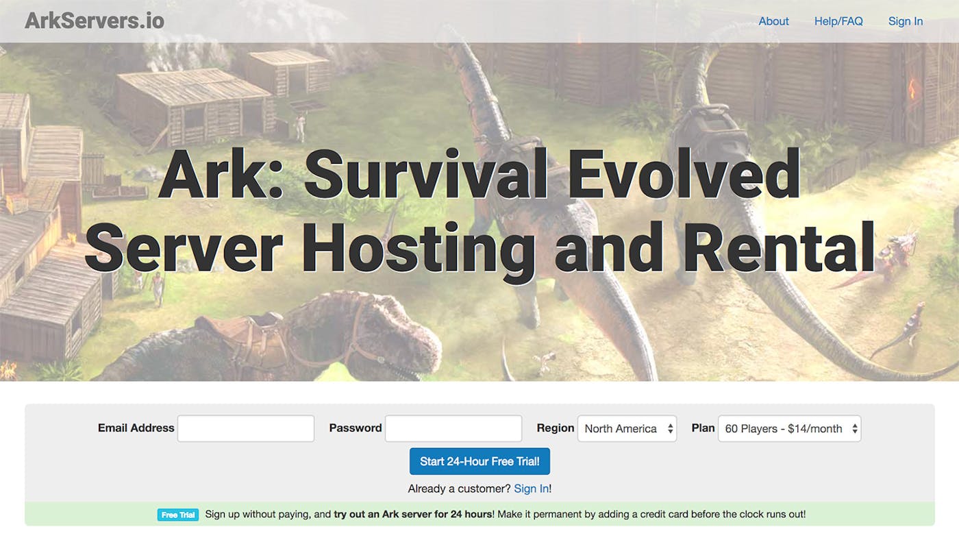Screen dimensions: 959x542
Task: Click the green free trial notice bar
Action: (x=480, y=514)
